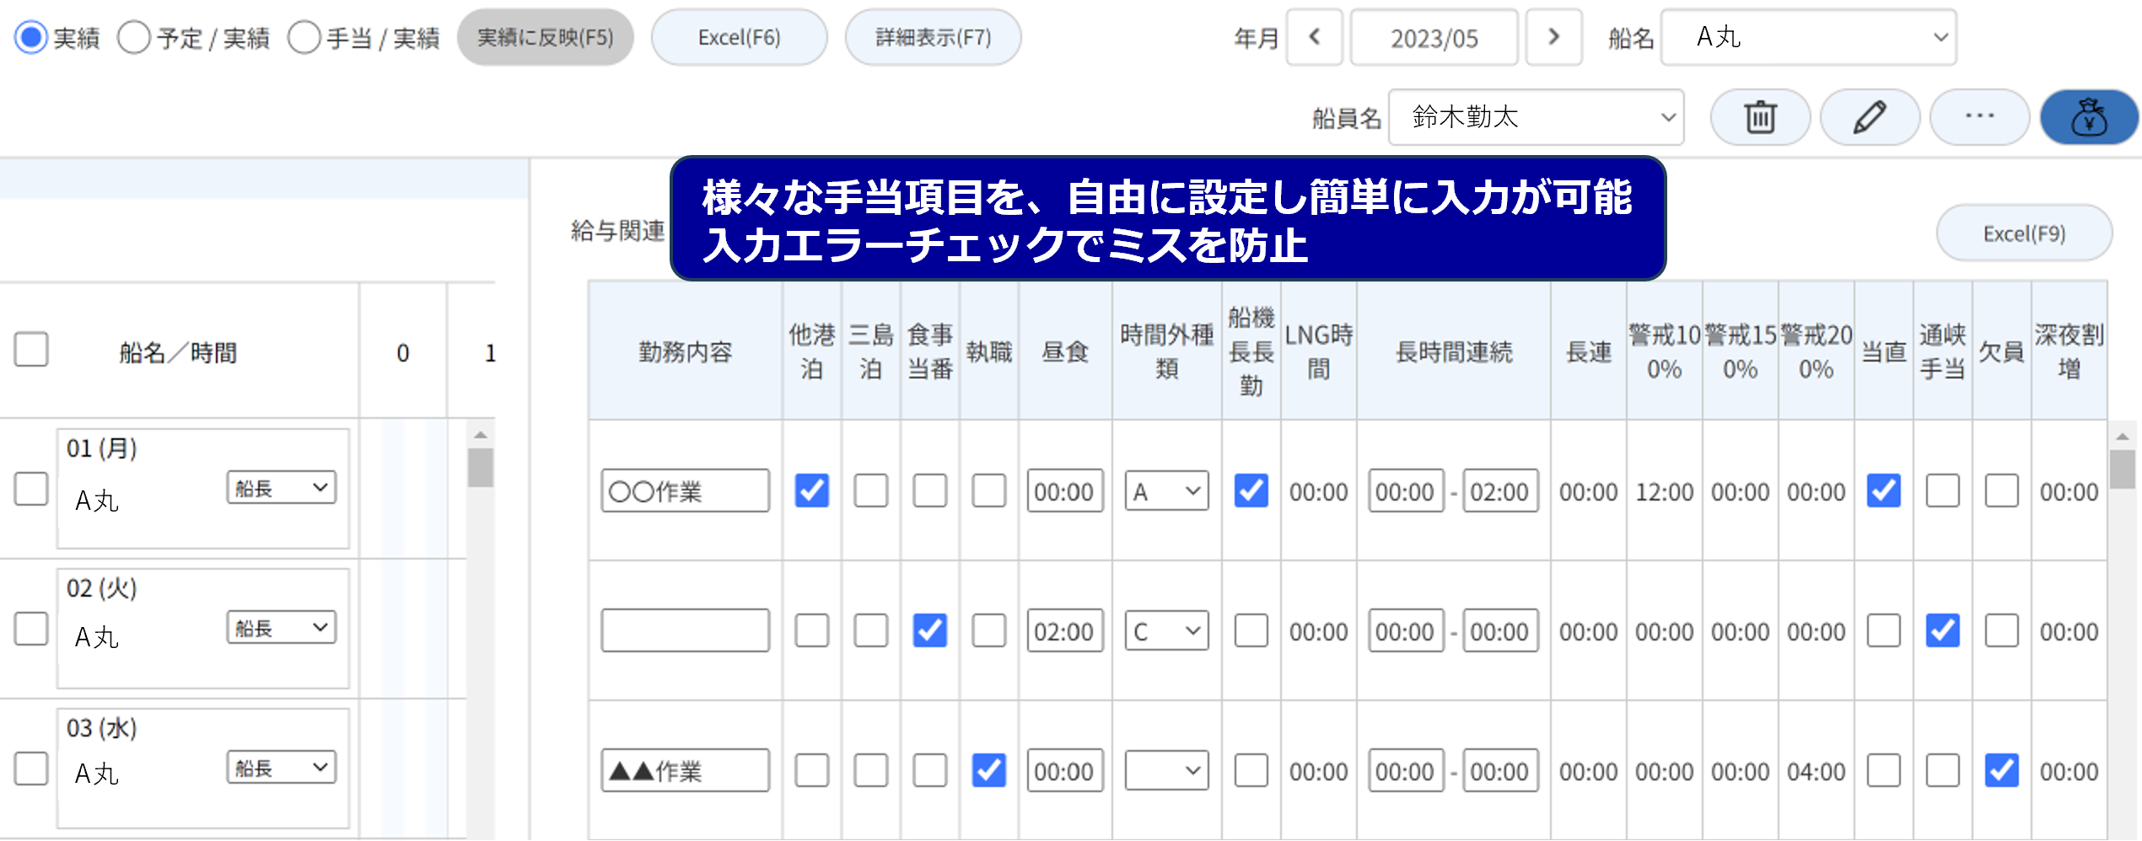Screen dimensions: 2142x841
Task: Click the 実績に反映(F5) button
Action: click(x=545, y=37)
